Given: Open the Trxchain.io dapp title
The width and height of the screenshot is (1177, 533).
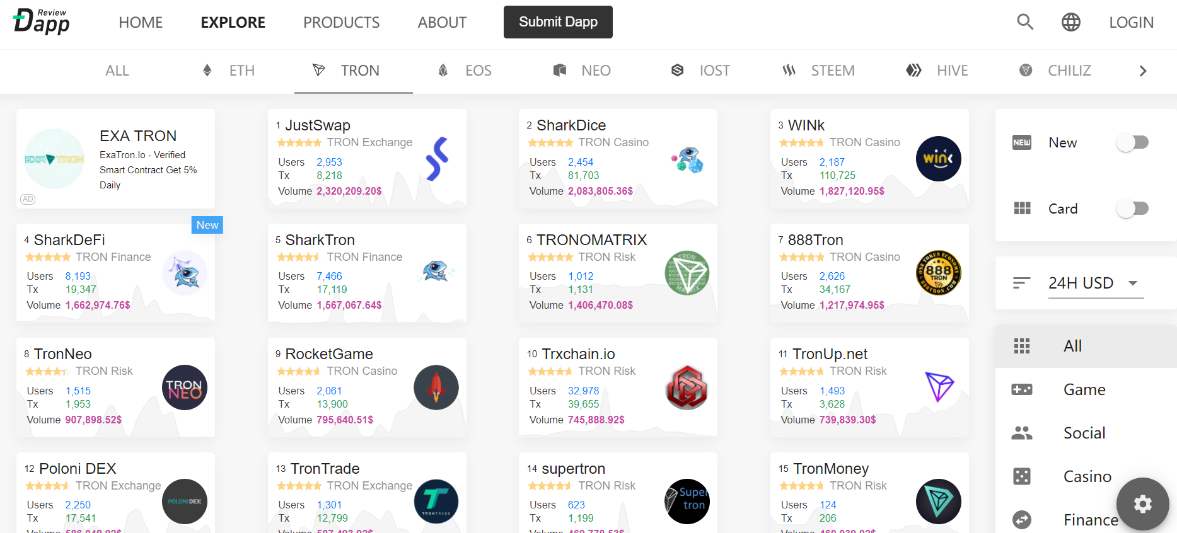Looking at the screenshot, I should click(579, 354).
